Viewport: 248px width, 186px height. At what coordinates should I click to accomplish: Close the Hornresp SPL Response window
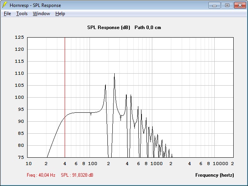(x=240, y=5)
